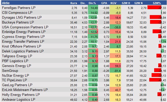
Task: Select NuStar Energy LP stock name
Action: 15,75
